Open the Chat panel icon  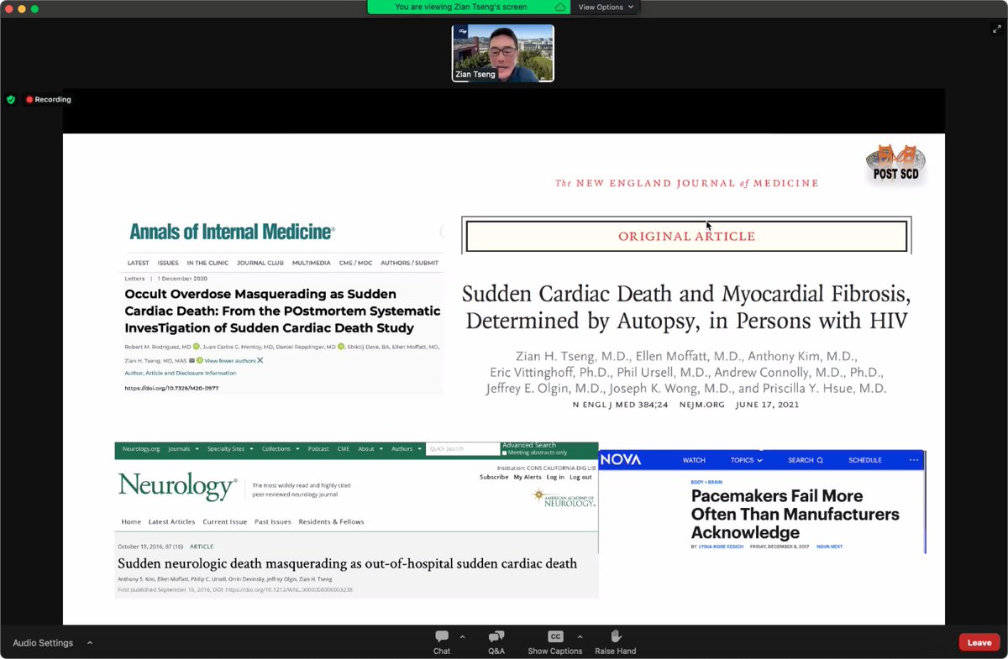click(x=442, y=636)
